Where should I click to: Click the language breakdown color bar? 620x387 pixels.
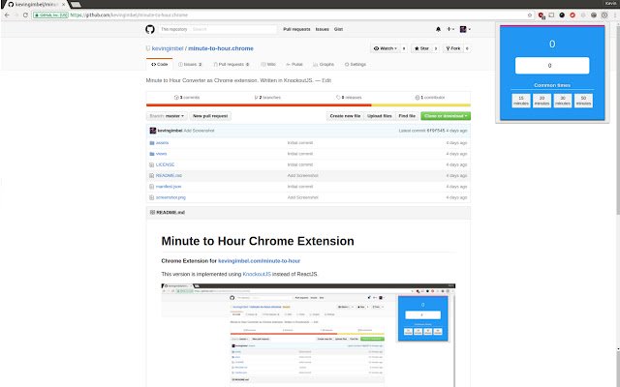(x=308, y=105)
